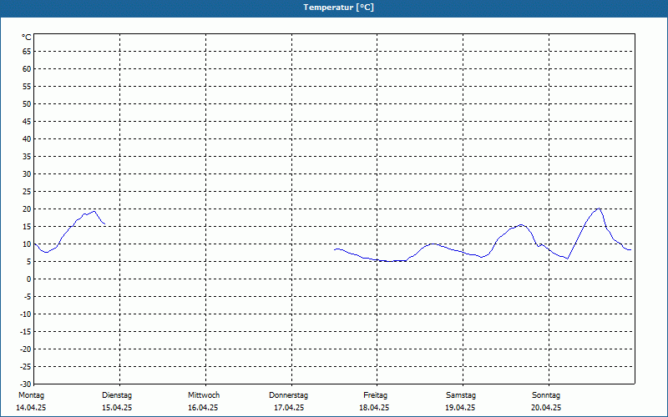This screenshot has height=417, width=668.
Task: Click the 30 y-axis label
Action: tap(27, 174)
